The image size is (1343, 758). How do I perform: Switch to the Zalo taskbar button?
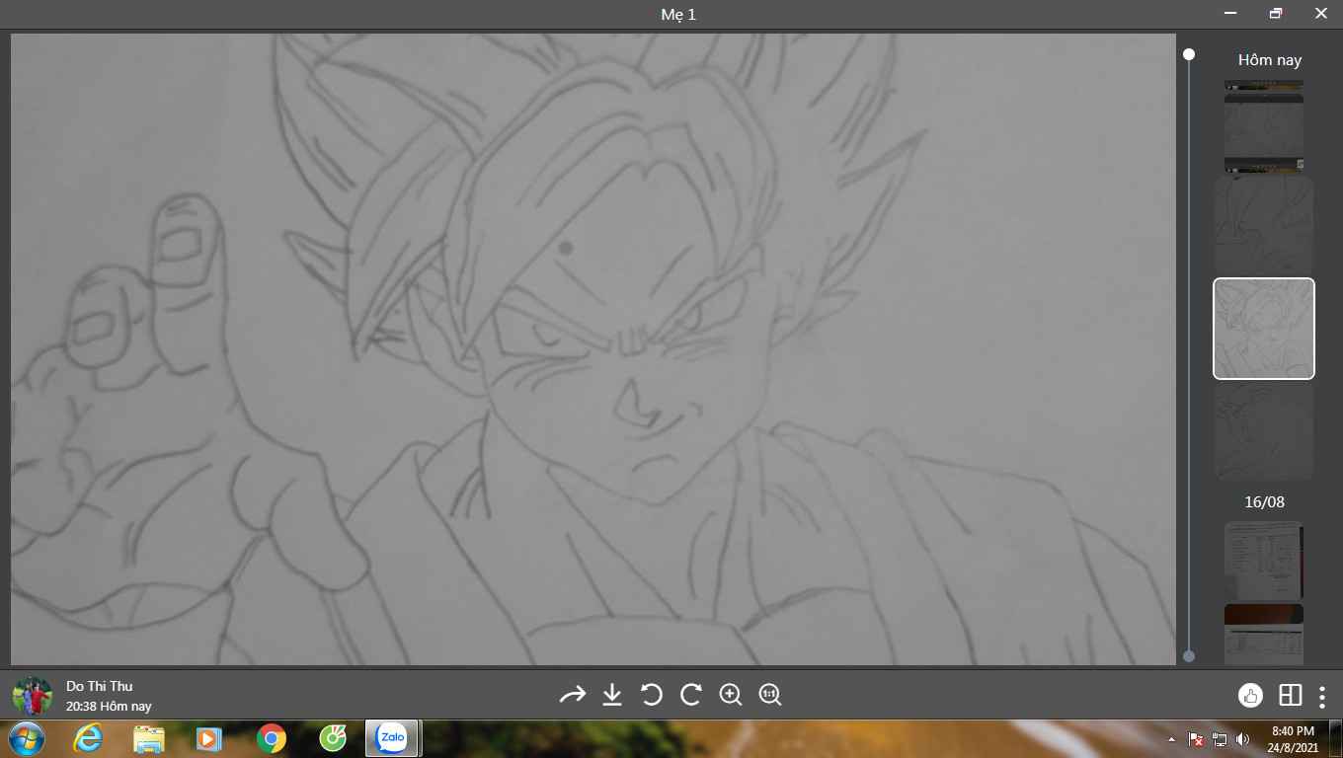393,738
